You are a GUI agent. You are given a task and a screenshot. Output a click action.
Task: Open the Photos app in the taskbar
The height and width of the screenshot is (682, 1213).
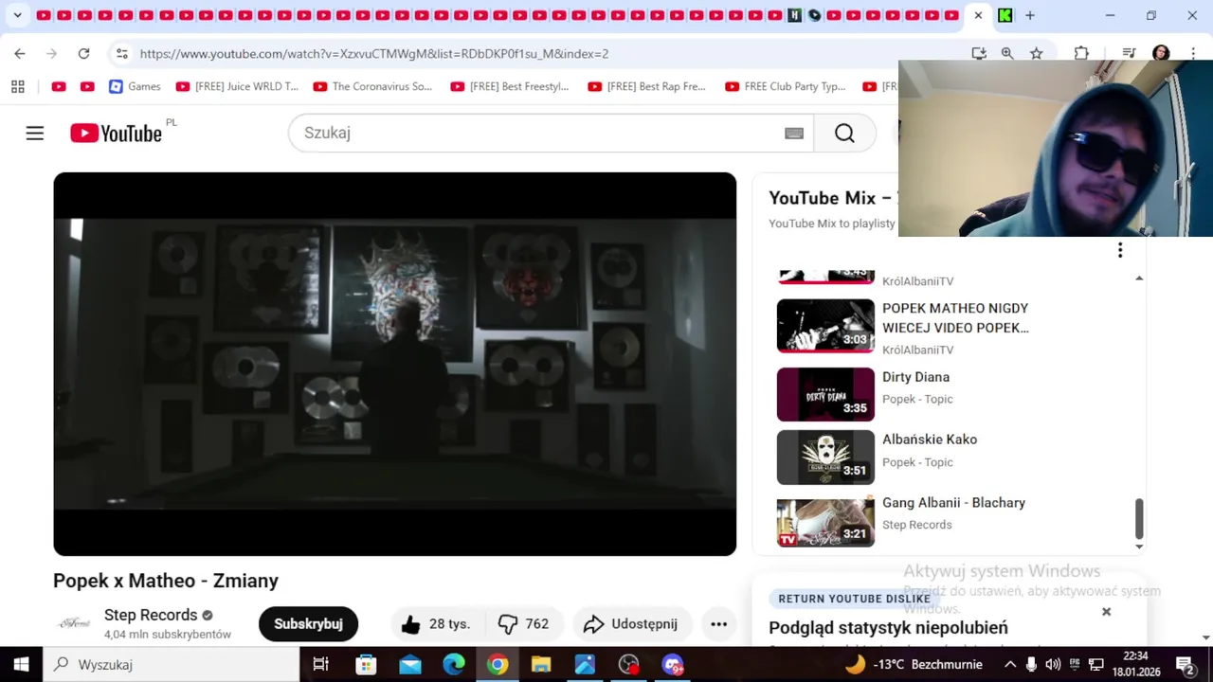(585, 665)
